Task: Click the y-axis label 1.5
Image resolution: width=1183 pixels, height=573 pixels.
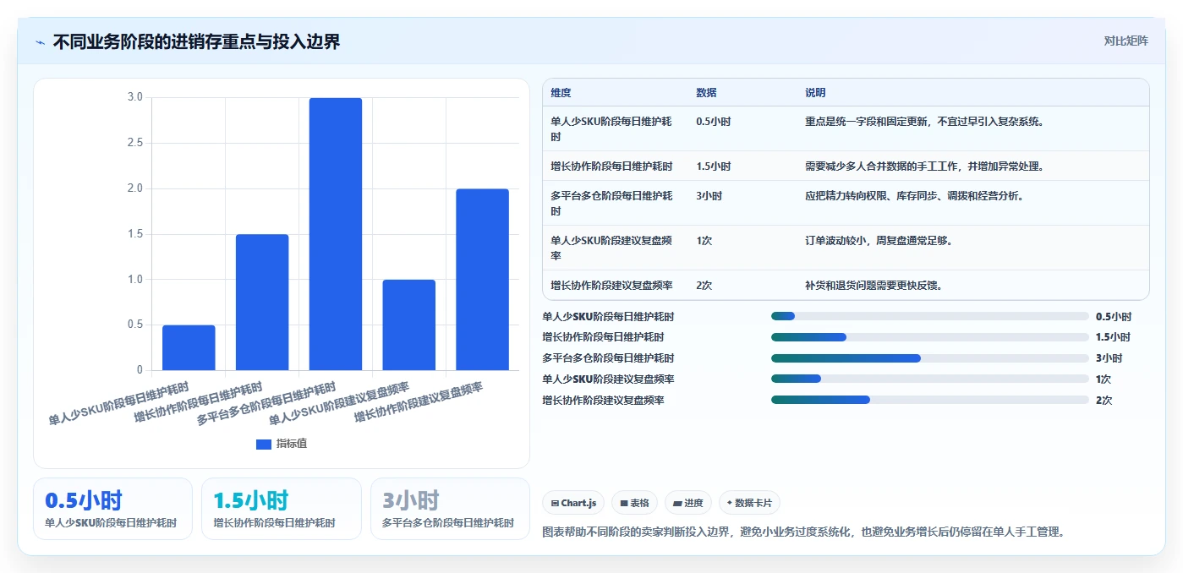Action: 135,234
